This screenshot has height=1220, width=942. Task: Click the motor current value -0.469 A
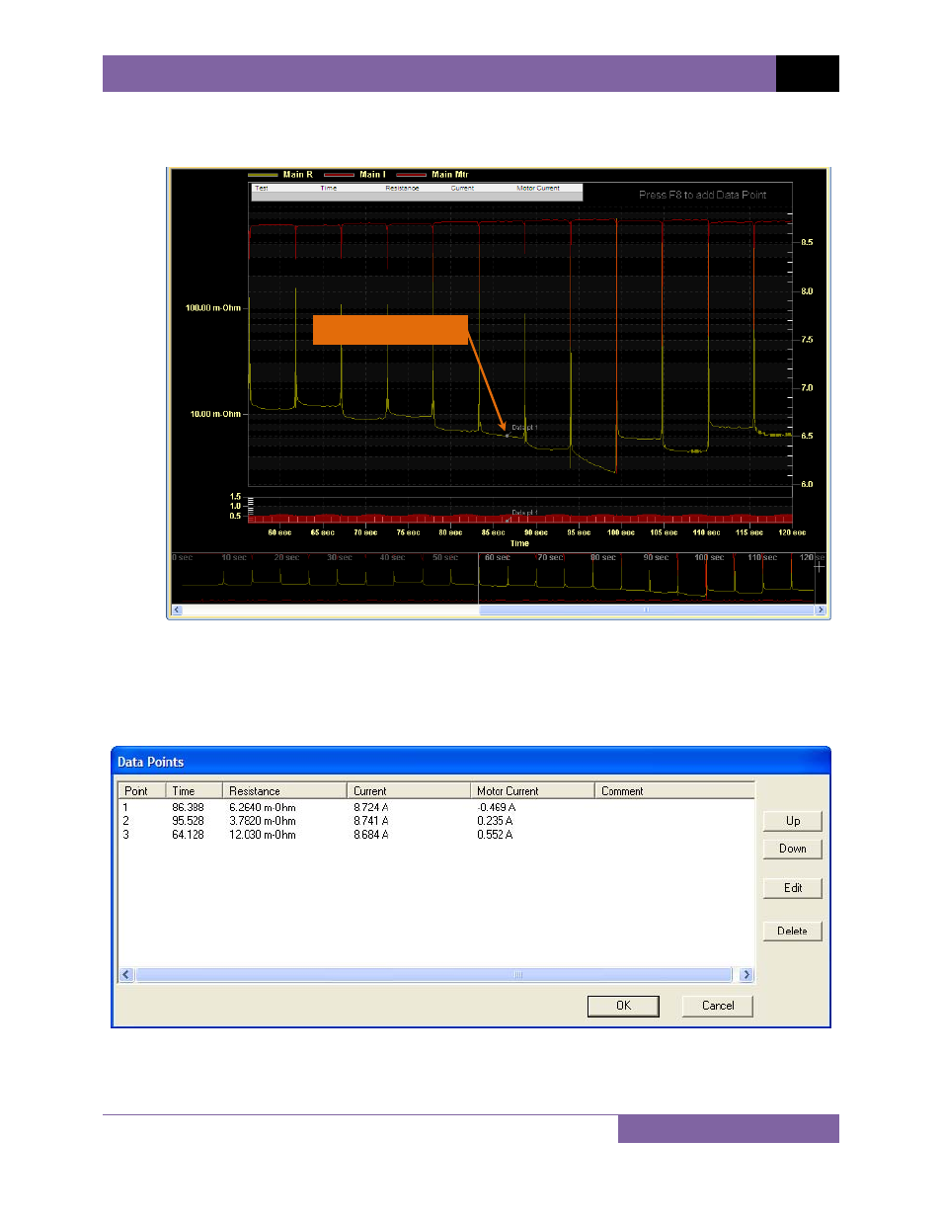497,807
